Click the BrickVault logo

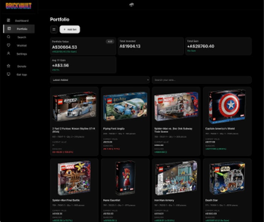[18, 6]
